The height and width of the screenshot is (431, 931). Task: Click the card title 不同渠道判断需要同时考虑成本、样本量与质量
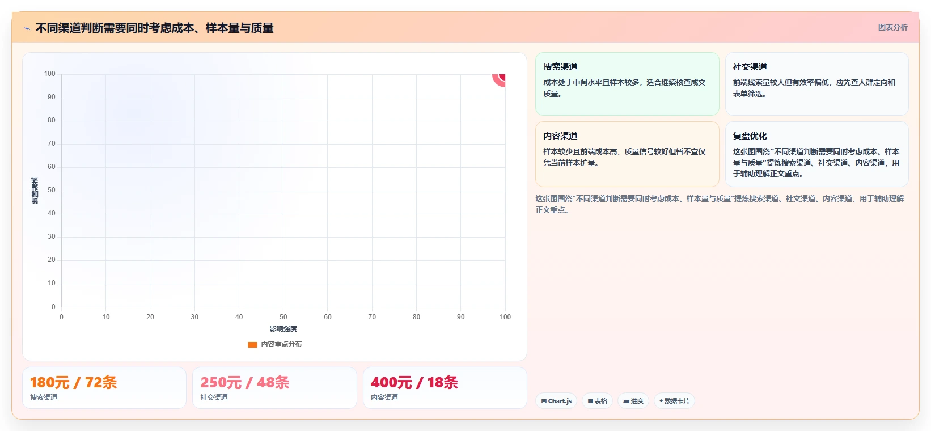155,28
